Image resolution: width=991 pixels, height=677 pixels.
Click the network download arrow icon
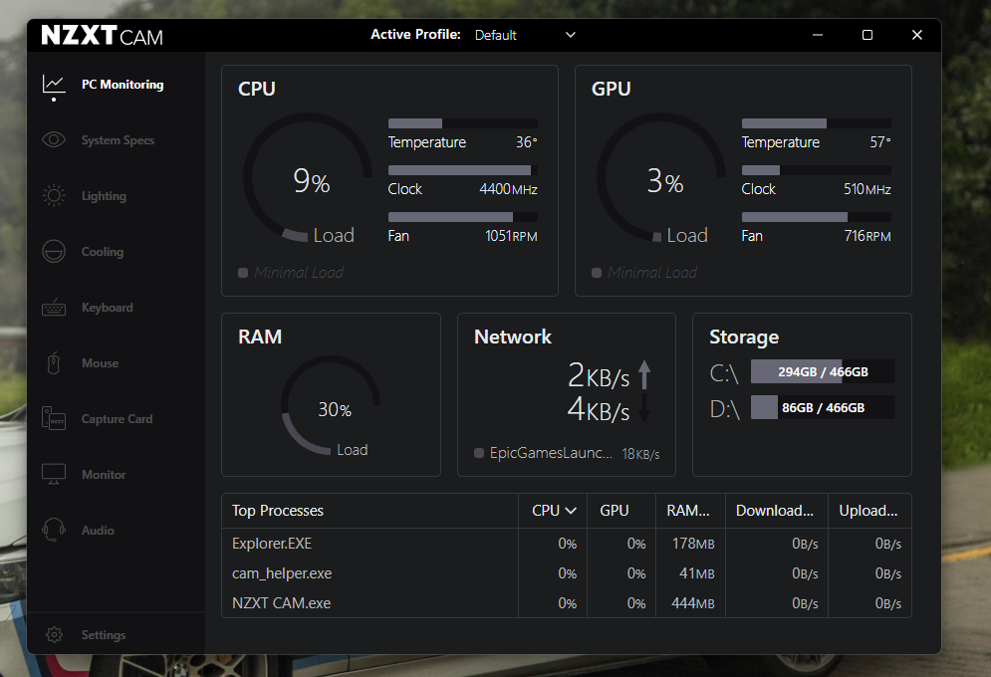tap(644, 407)
